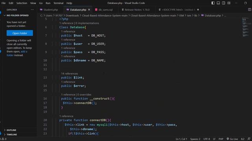
Task: Click on 'Class Database{' code line
Action: 72,27
